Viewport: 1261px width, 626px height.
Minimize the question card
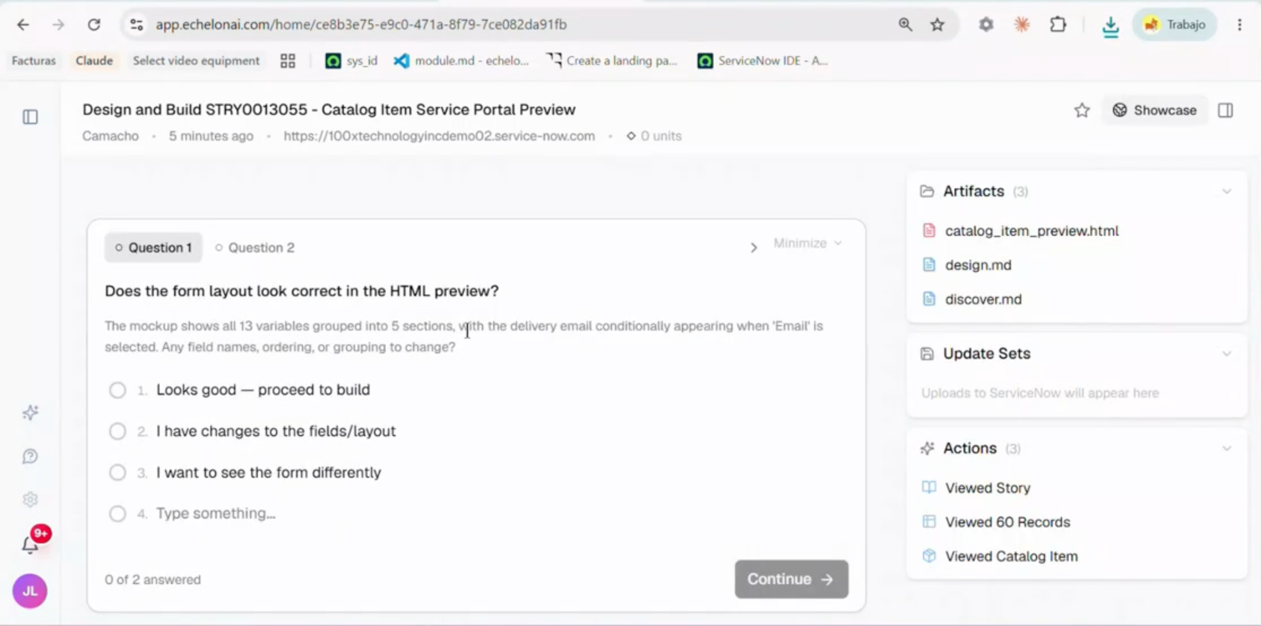(x=807, y=243)
